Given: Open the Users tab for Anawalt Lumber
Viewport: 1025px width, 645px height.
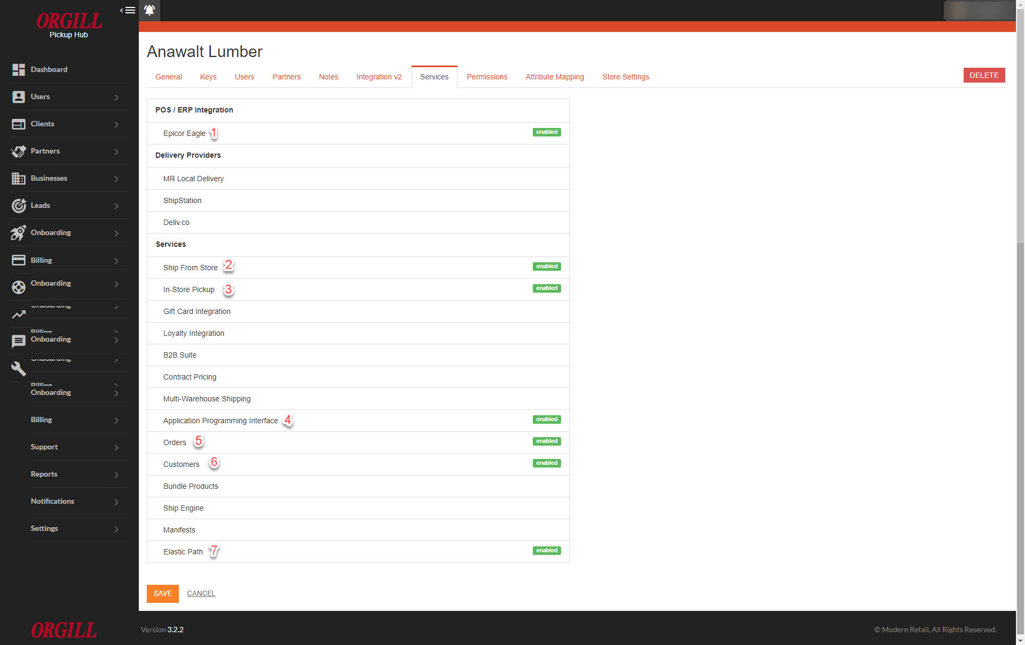Looking at the screenshot, I should pos(245,77).
